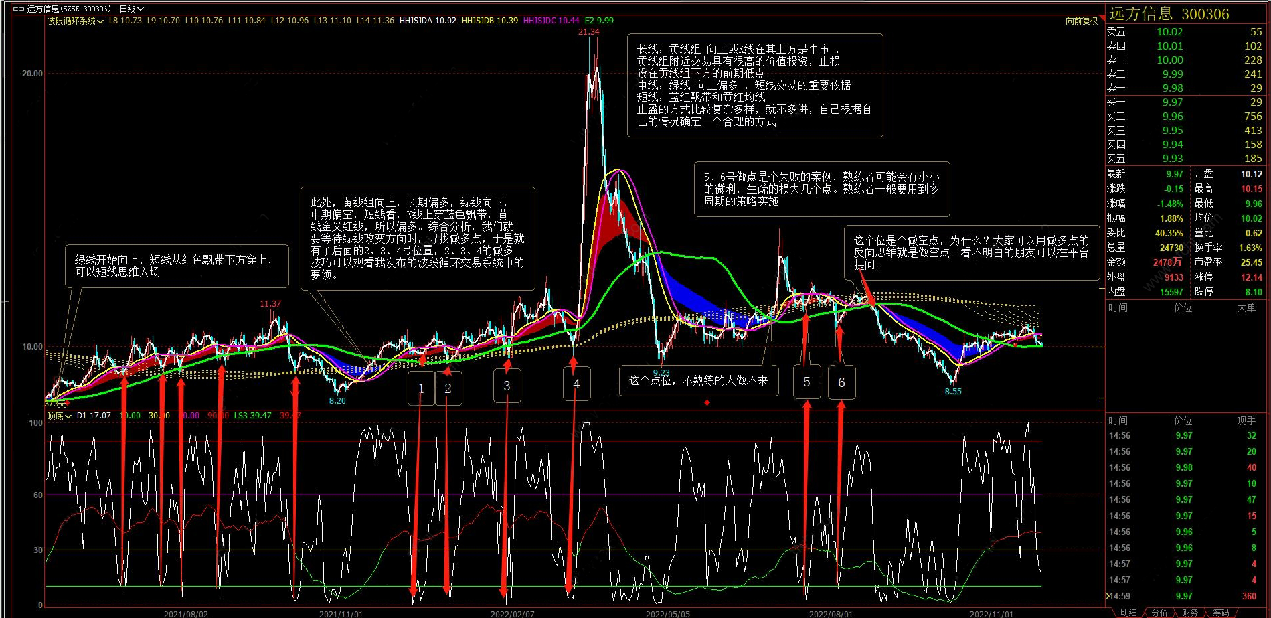
Task: Click the 卖三 price 10.00
Action: (1169, 60)
